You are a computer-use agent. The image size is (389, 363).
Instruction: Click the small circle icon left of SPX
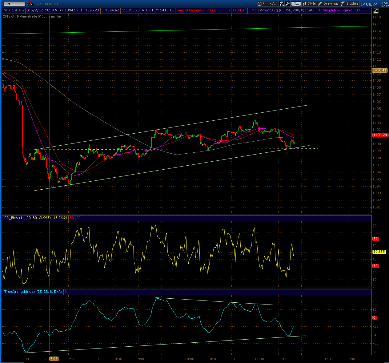tap(2, 4)
